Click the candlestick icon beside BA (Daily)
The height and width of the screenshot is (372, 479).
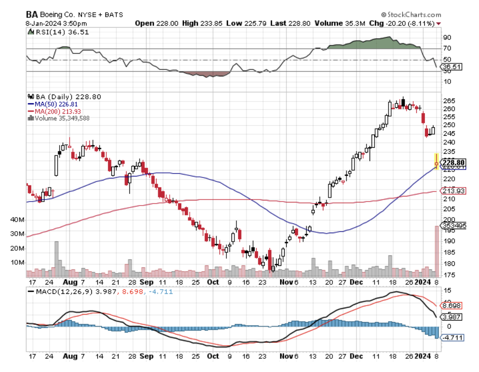pos(30,97)
